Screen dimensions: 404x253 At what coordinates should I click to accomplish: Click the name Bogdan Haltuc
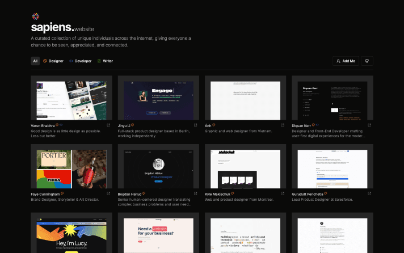129,194
